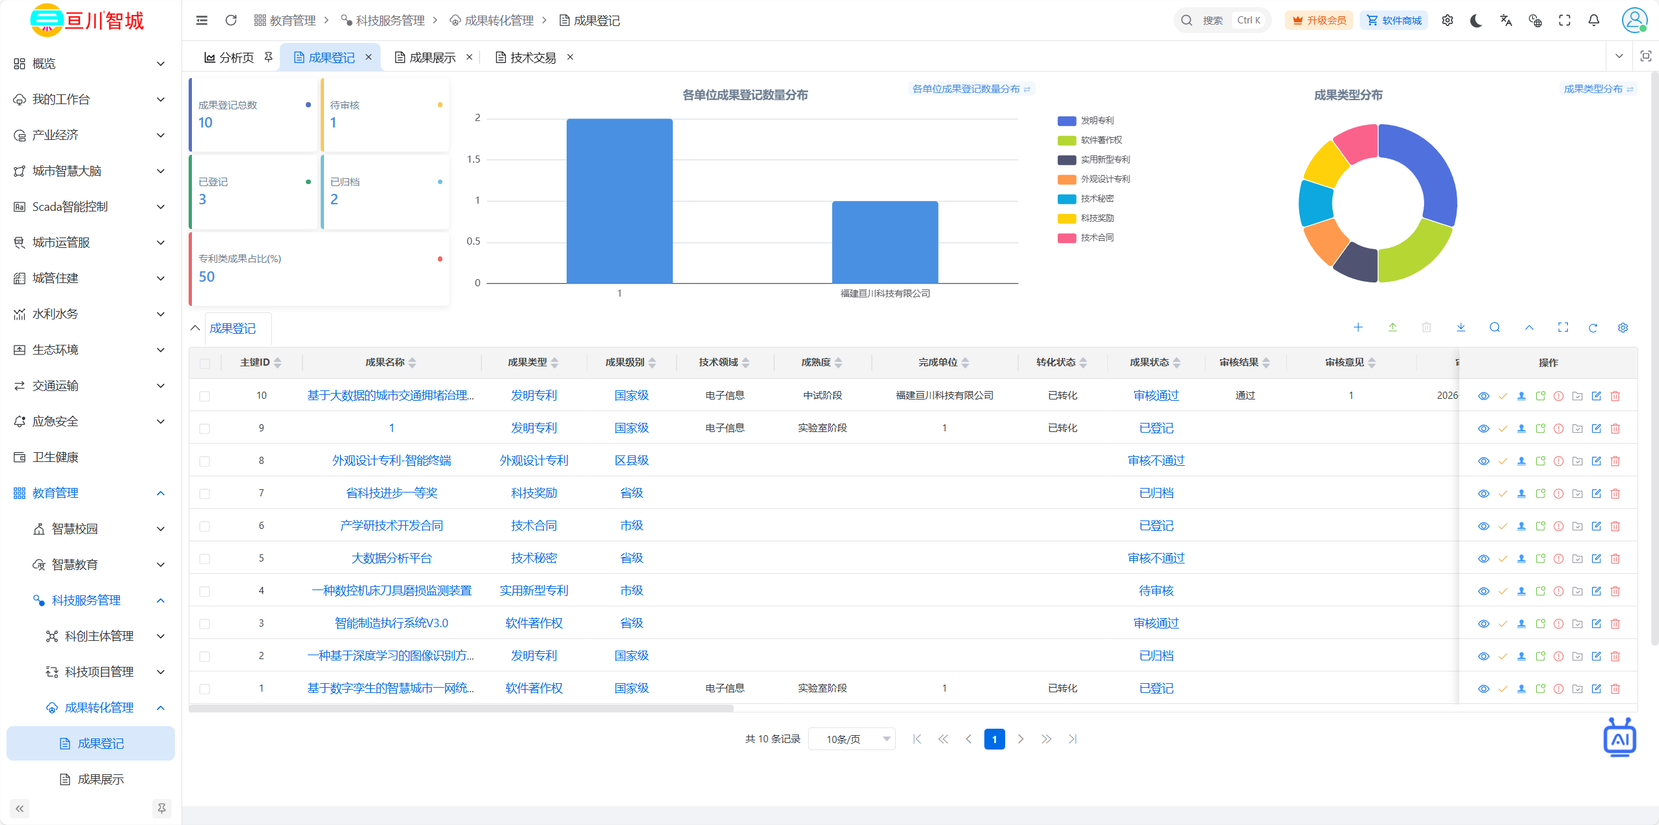Toggle dark mode with the moon icon
The height and width of the screenshot is (825, 1659).
pos(1476,21)
